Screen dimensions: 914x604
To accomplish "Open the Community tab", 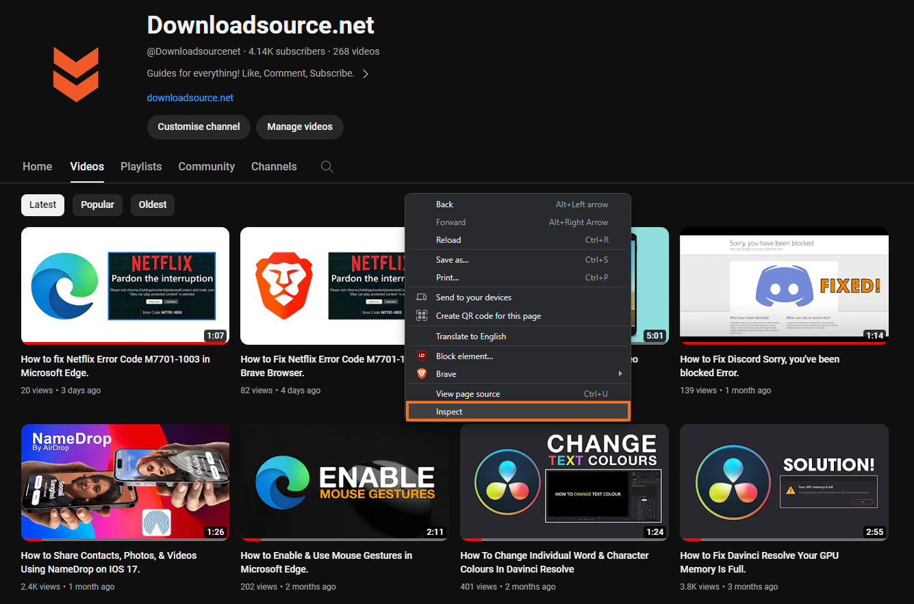I will coord(206,166).
